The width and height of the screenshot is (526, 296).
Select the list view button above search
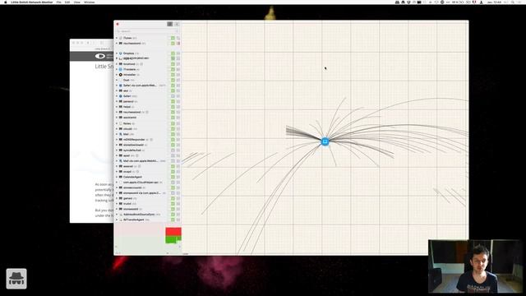[x=170, y=24]
